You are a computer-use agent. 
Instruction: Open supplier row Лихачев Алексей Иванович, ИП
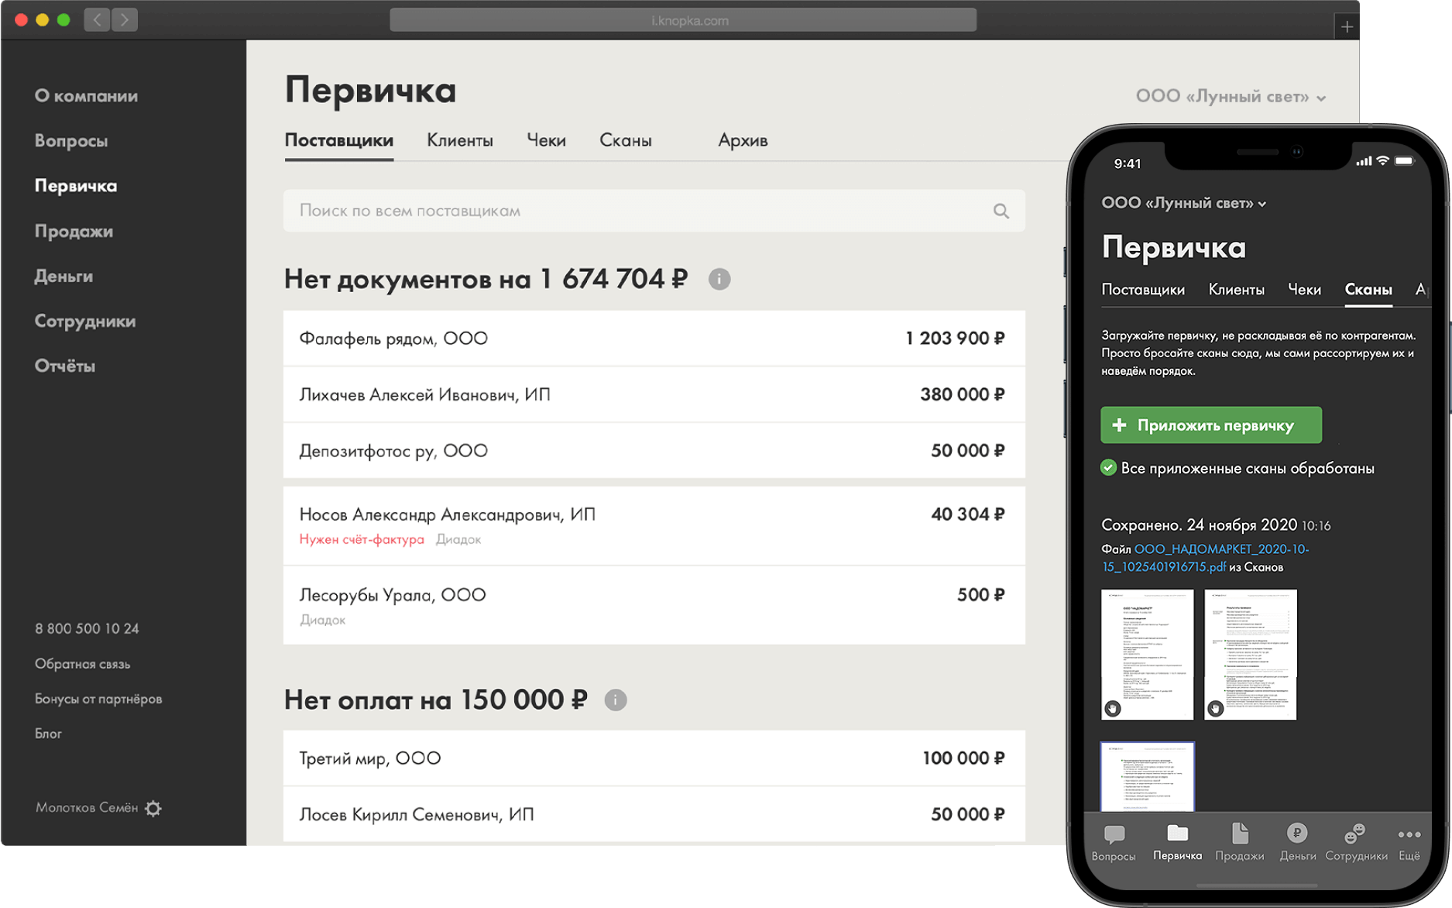tap(654, 394)
